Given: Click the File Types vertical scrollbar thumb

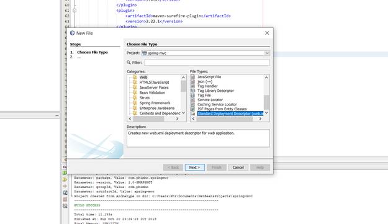Looking at the screenshot, I should [266, 102].
